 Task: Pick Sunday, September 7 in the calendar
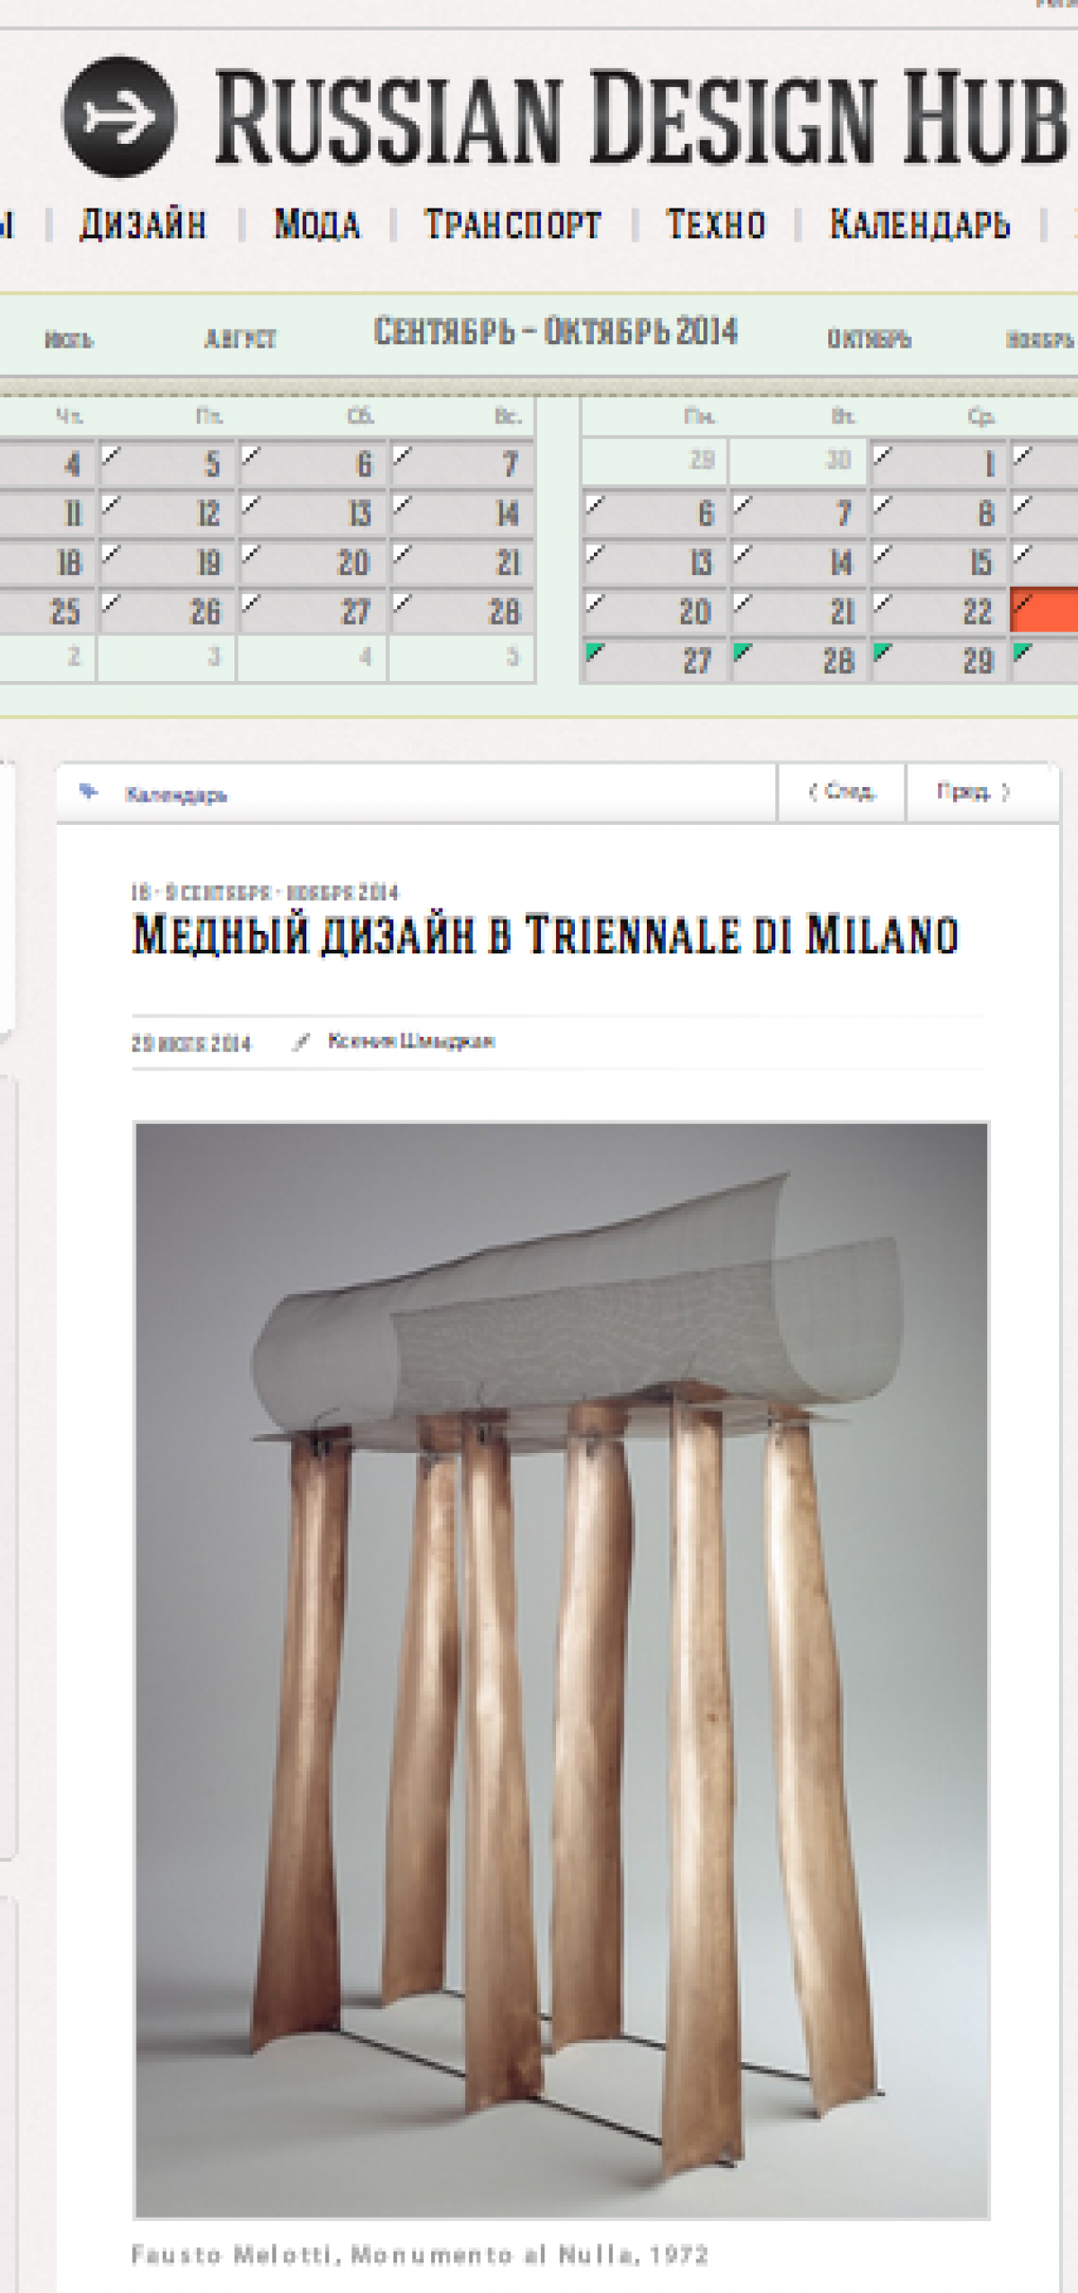(x=462, y=464)
